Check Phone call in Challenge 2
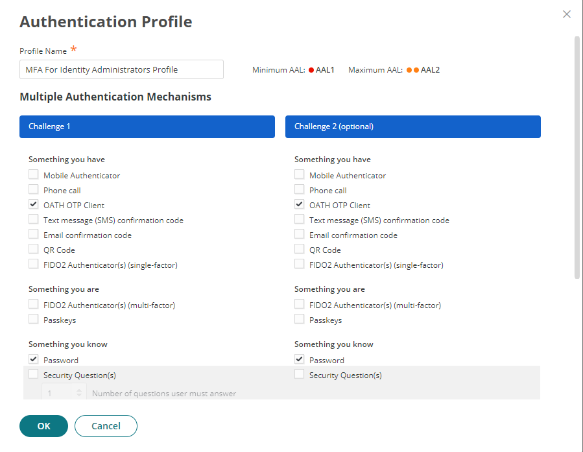This screenshot has height=452, width=583. point(300,189)
